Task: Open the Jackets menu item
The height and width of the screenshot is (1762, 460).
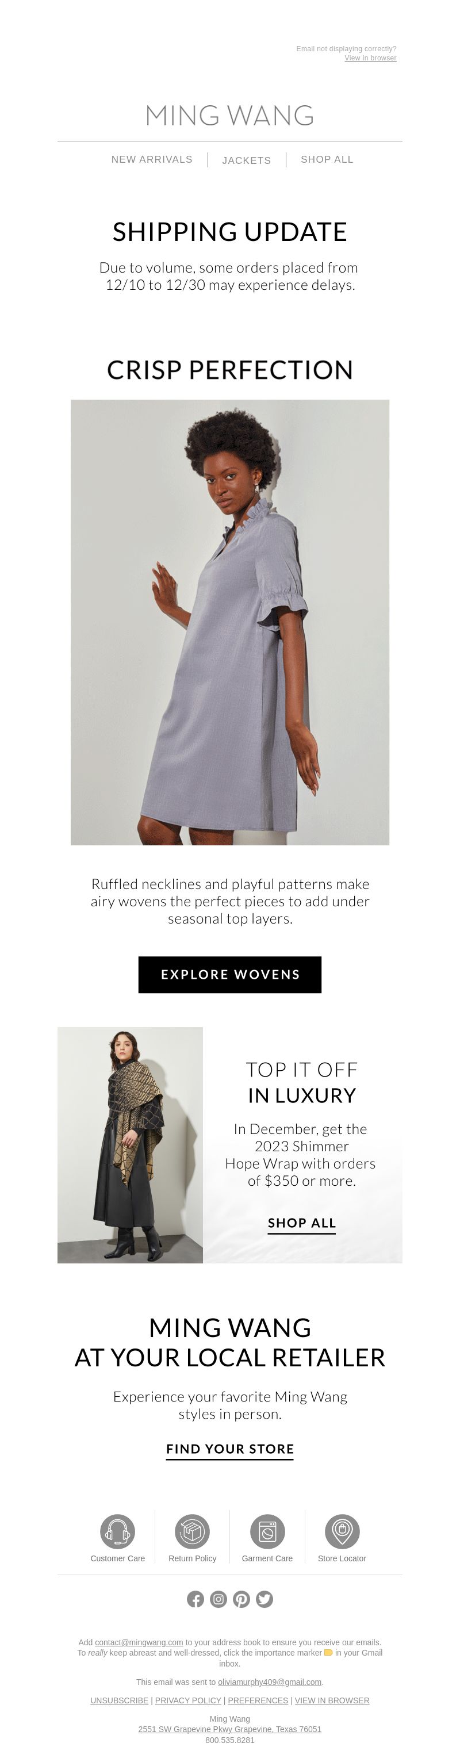Action: 247,160
